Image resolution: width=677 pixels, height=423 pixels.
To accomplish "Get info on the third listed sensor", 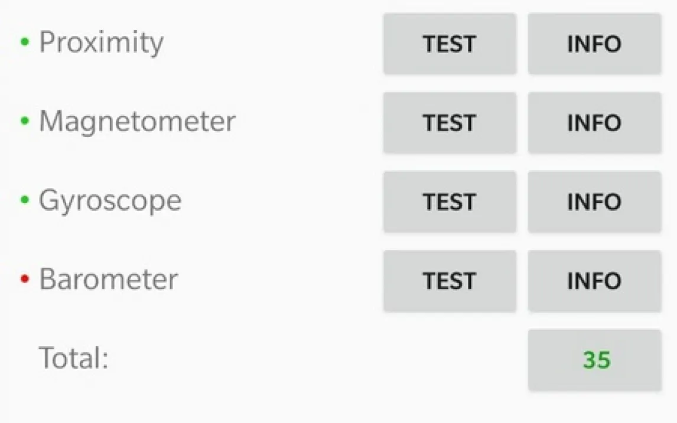I will pyautogui.click(x=594, y=202).
